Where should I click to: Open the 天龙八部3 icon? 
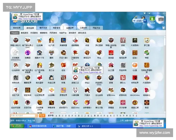pyautogui.click(x=63, y=53)
